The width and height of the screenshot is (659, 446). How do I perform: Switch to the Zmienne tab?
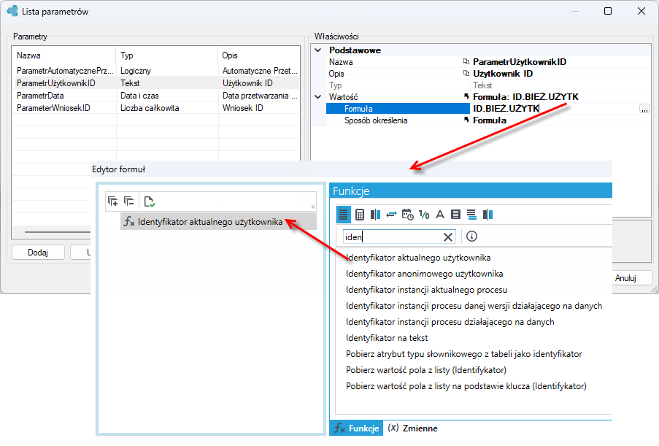(412, 428)
